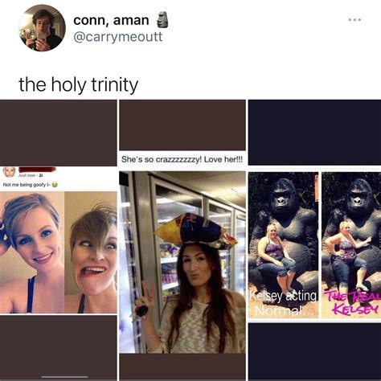Viewport: 381px width, 381px height.
Task: Open the tweet author's profile picture
Action: pos(42,28)
